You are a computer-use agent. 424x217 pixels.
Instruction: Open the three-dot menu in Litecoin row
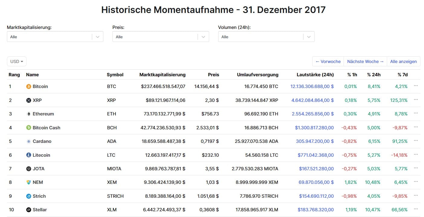click(x=416, y=154)
